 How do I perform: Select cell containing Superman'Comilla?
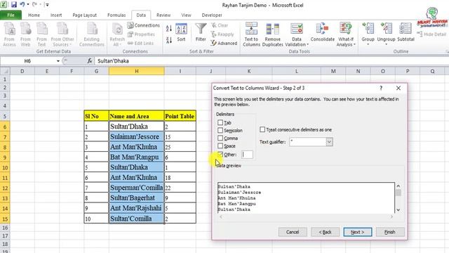(x=137, y=188)
